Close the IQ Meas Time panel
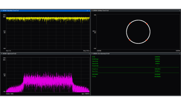Image resolution: width=181 pixels, height=105 pixels. (180, 11)
